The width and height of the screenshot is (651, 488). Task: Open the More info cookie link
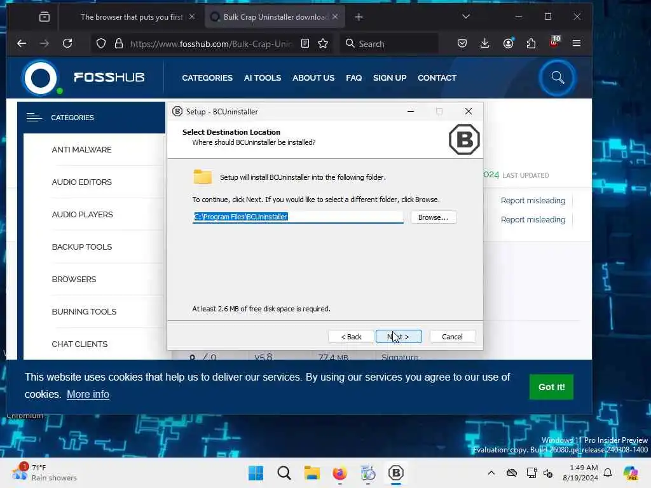click(88, 394)
